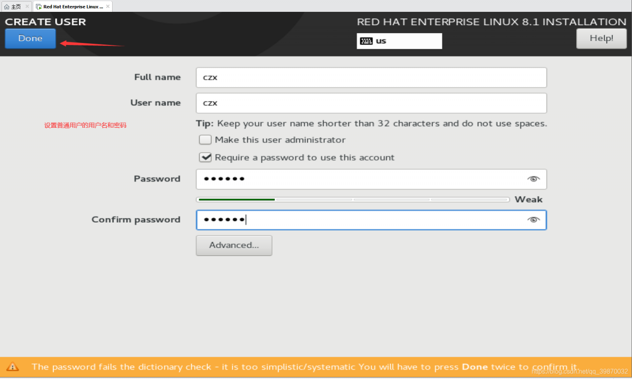
Task: Click the User name input field
Action: [x=371, y=103]
